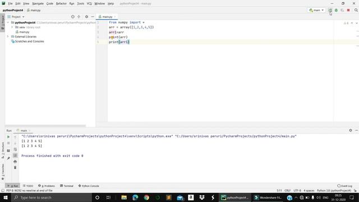Collapse the pythonProject4 root folder
The image size is (359, 202).
(8, 22)
